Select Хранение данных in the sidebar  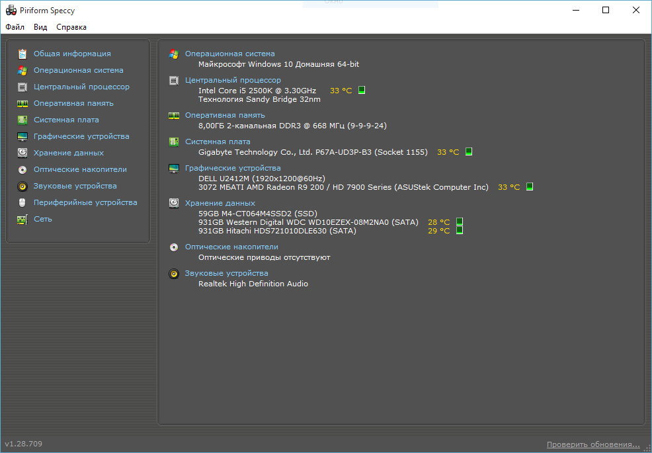tap(69, 153)
